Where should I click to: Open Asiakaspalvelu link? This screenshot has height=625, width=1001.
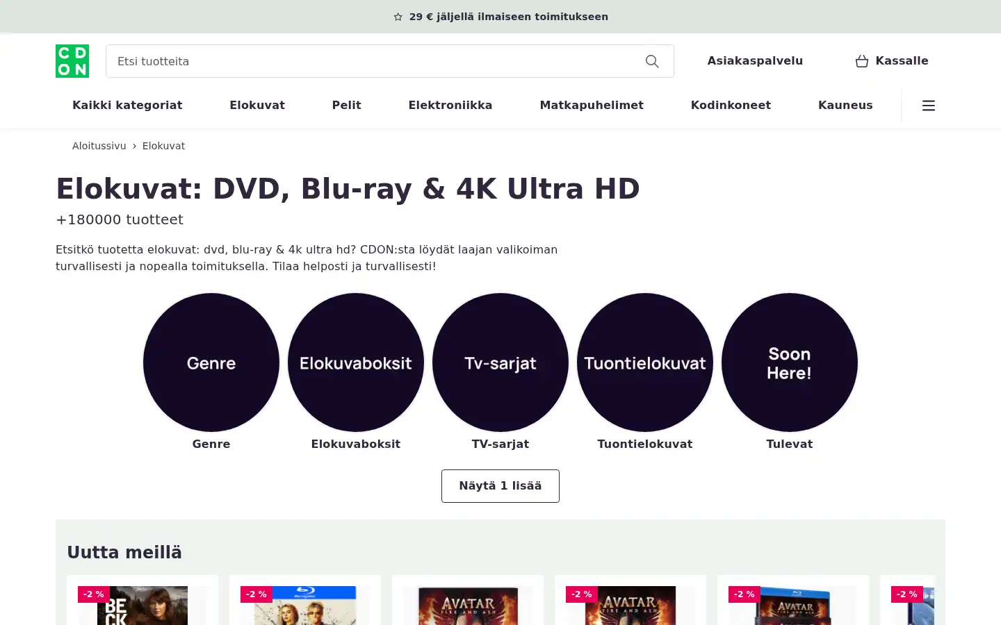click(755, 61)
